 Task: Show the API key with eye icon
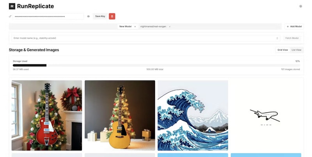(89, 16)
